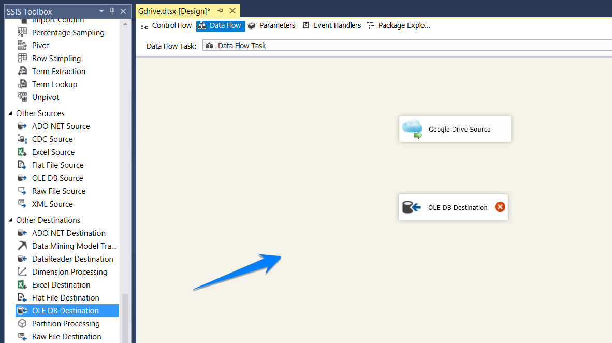Open the SSIS Toolbox window options dropdown
612x343 pixels.
click(101, 11)
